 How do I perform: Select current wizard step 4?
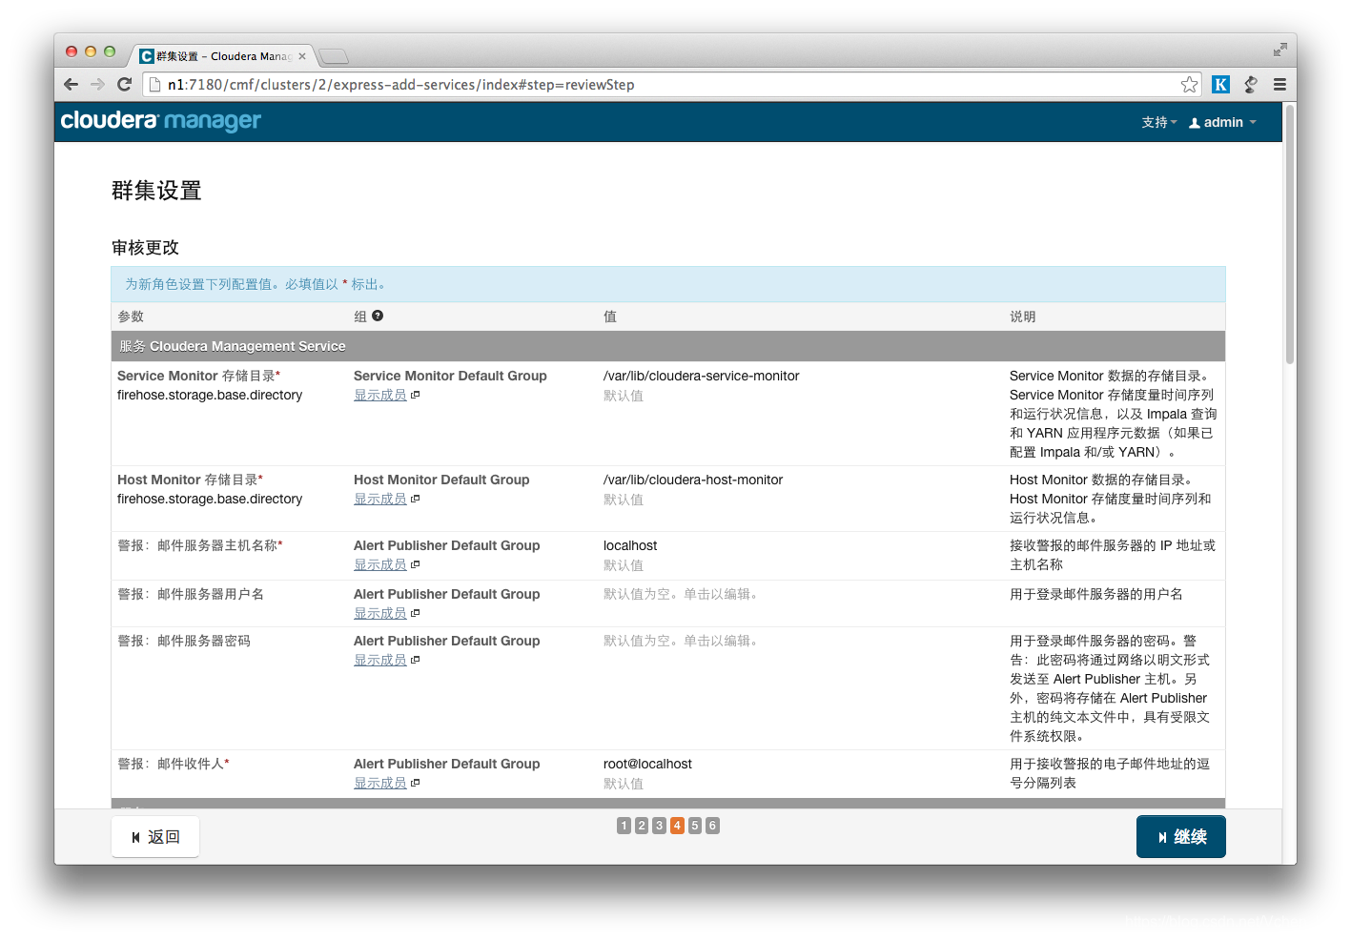coord(677,826)
